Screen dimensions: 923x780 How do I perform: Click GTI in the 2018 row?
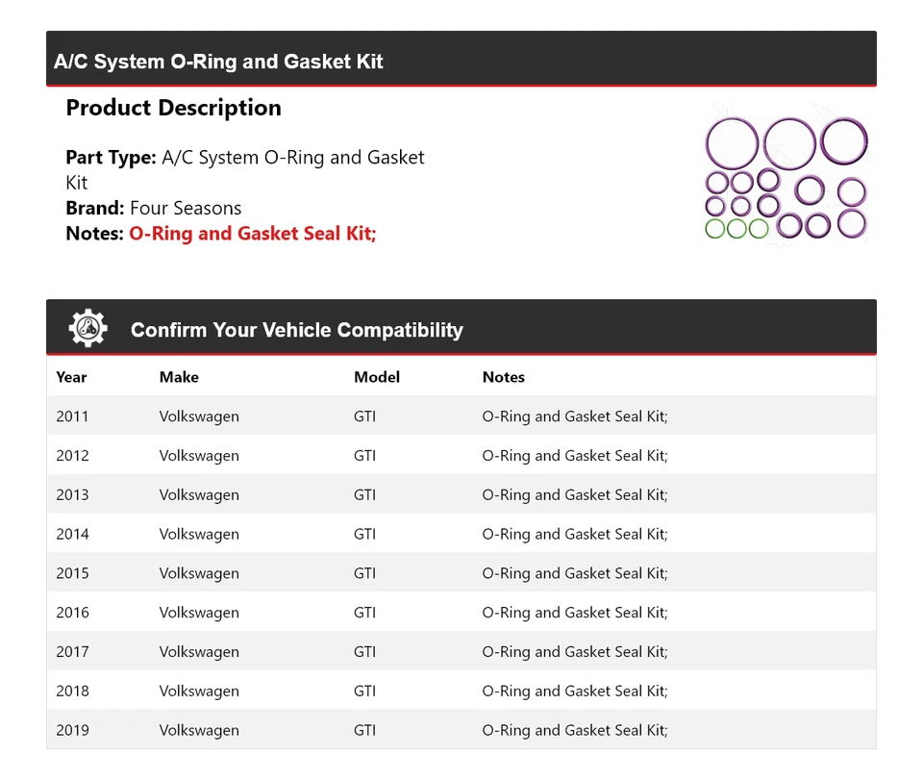(364, 692)
